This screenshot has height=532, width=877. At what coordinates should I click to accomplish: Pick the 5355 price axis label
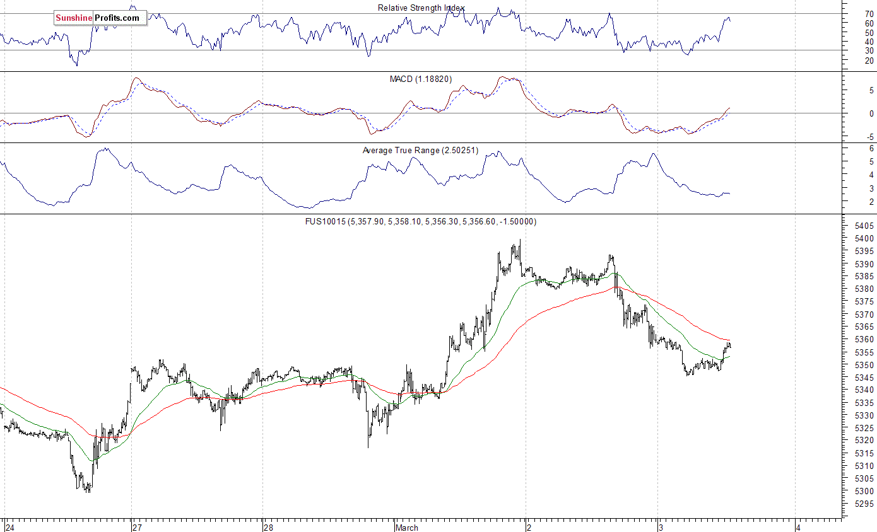[x=864, y=352]
